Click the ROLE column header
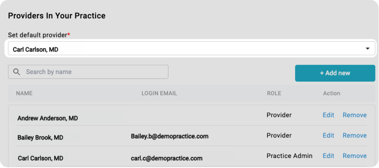This screenshot has width=379, height=168. (274, 93)
